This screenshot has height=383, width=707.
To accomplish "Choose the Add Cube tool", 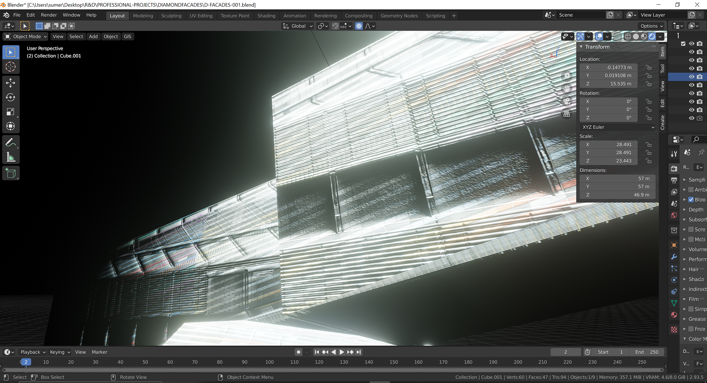I will point(11,173).
